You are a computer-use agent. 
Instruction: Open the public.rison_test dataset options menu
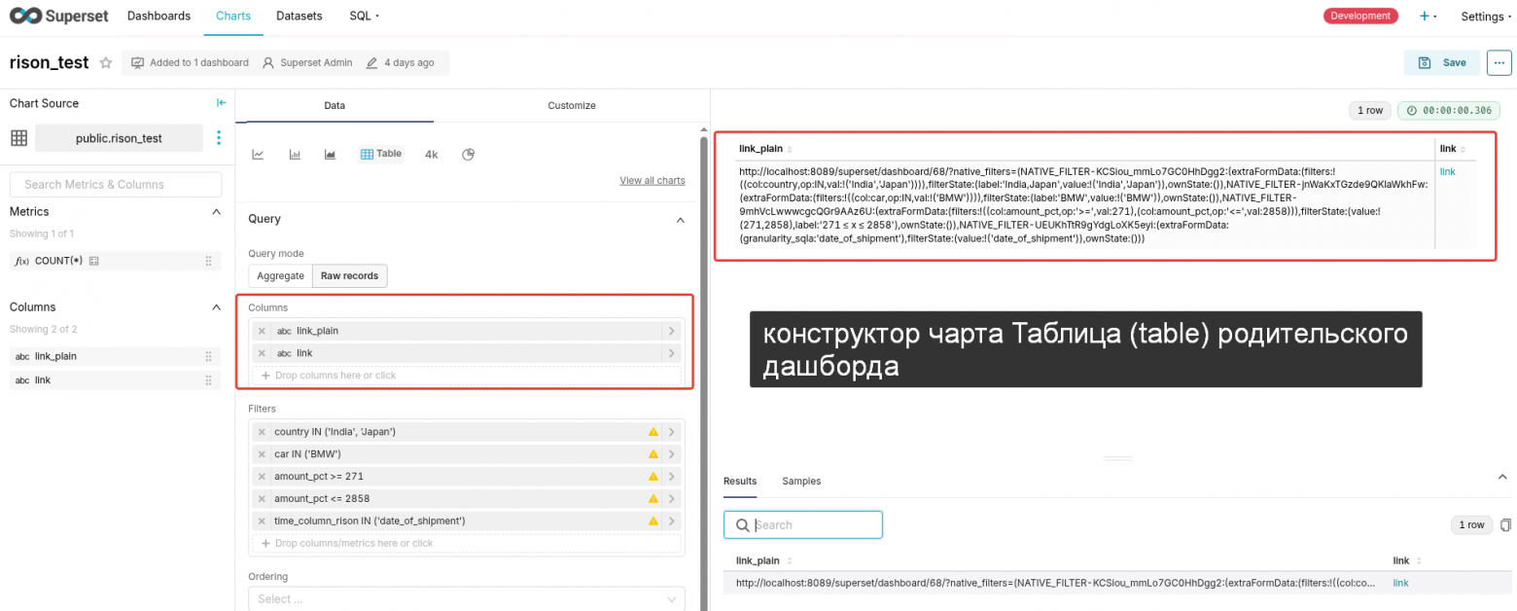(x=219, y=137)
